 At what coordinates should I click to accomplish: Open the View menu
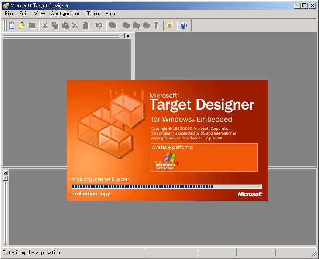39,14
